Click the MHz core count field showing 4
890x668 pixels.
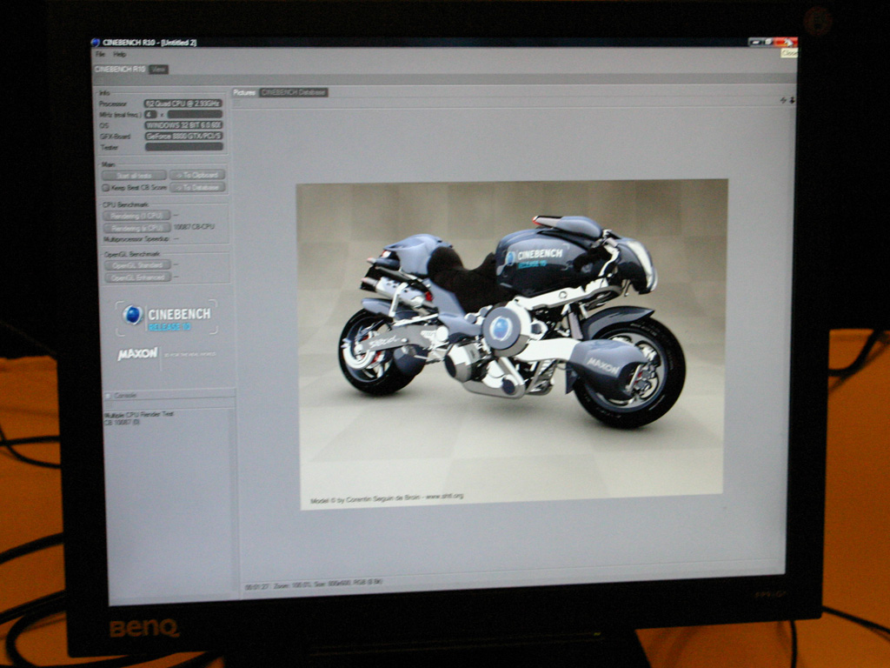tap(150, 115)
